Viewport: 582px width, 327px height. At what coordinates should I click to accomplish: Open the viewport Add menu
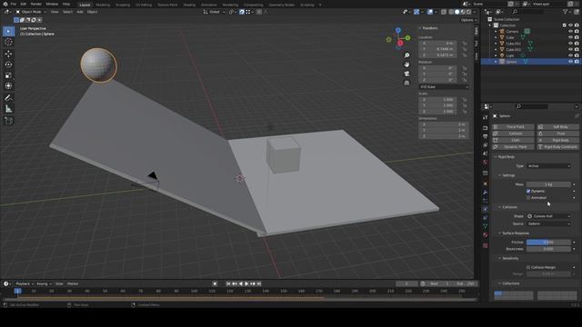tap(80, 12)
